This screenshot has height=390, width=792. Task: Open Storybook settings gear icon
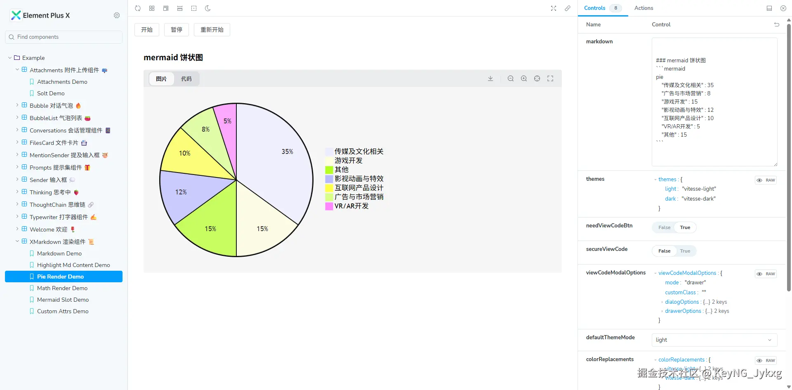(117, 15)
